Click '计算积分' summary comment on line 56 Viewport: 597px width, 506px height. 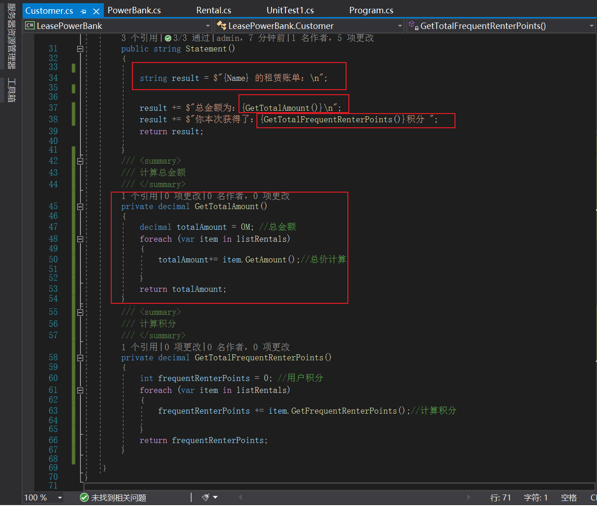[158, 324]
